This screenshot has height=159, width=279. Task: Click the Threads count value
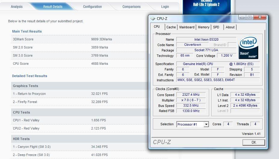pos(255,124)
